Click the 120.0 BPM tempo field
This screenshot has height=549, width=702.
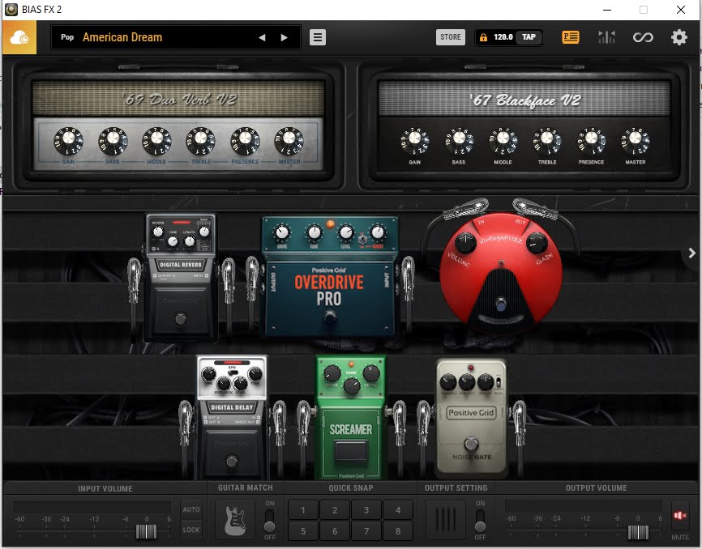click(503, 37)
